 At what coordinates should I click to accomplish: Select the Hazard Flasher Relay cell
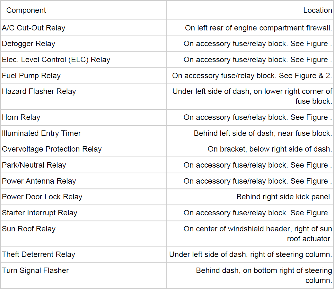(x=39, y=92)
